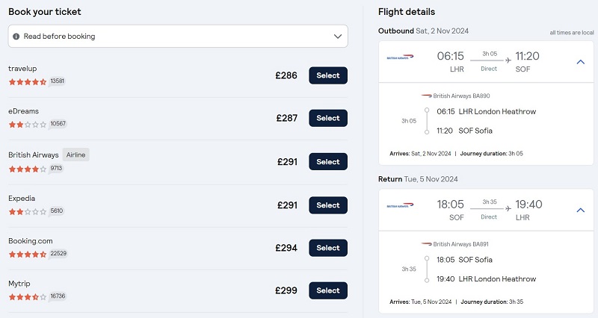
Task: Click eDreams star rating icons
Action: click(28, 124)
